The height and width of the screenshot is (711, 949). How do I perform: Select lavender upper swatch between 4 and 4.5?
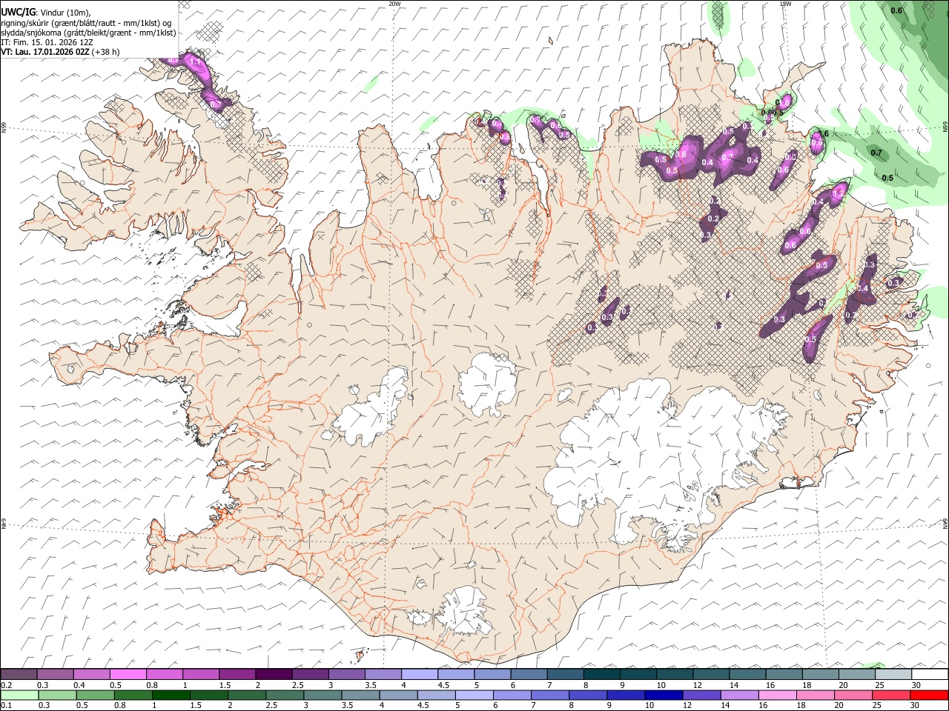(x=420, y=674)
